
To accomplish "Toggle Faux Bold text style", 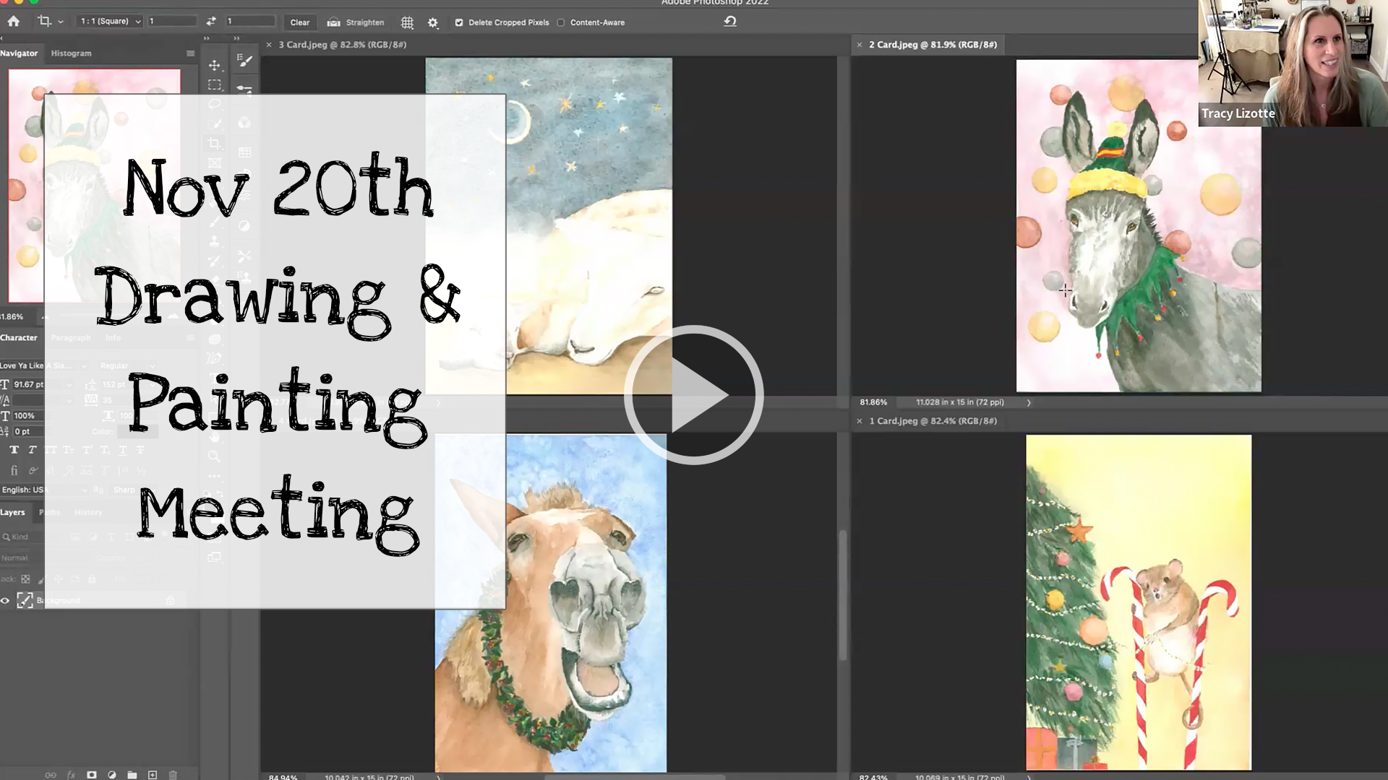I will tap(14, 450).
